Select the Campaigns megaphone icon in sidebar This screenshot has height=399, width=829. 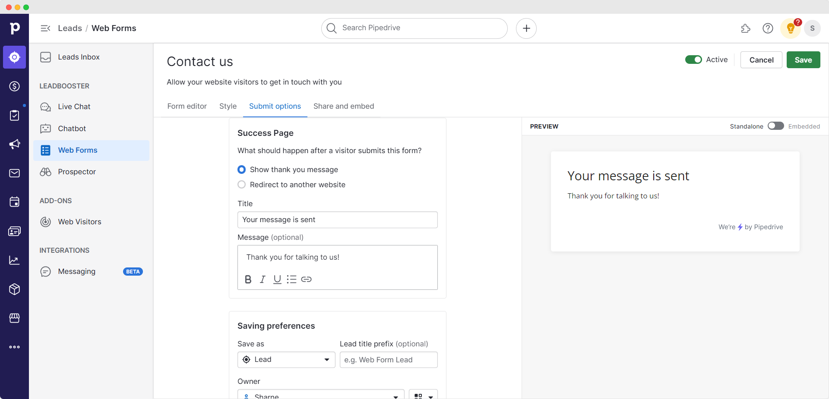[14, 145]
